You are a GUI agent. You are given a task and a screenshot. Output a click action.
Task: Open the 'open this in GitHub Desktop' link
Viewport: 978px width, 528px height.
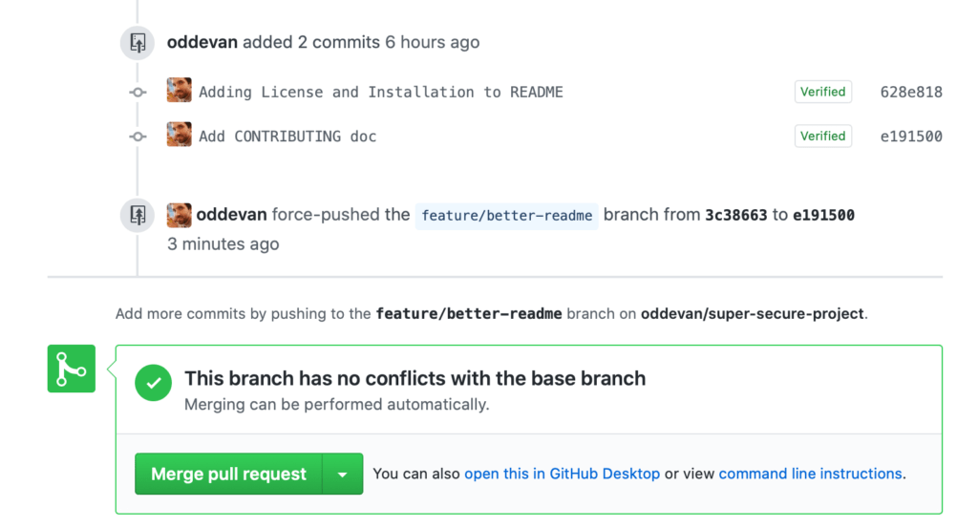(562, 474)
